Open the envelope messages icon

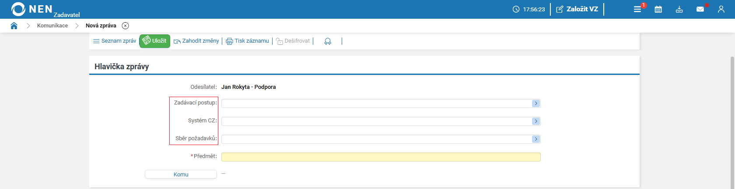[x=700, y=9]
